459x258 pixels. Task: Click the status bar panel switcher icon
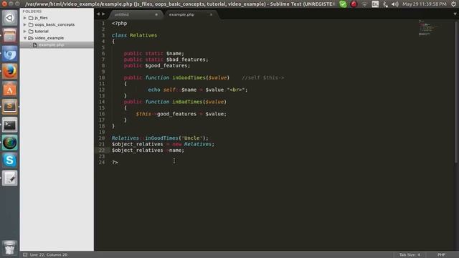point(25,255)
